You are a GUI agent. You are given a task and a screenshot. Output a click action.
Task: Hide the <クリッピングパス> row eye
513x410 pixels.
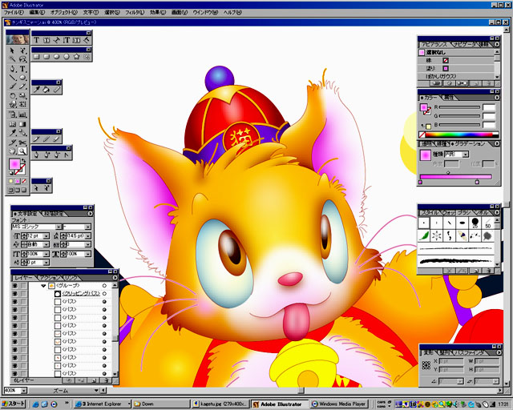14,294
